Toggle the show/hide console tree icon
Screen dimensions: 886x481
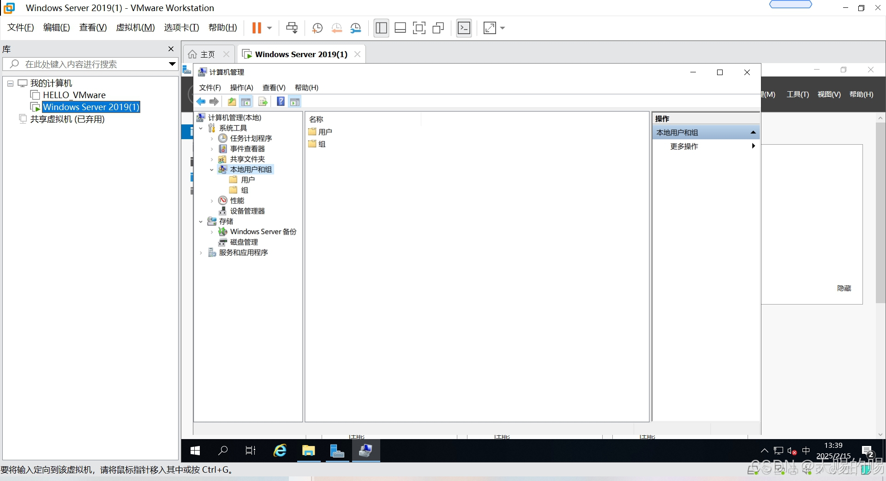246,102
